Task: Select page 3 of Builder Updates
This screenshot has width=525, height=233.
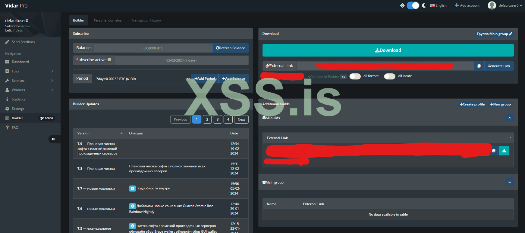Action: coord(218,119)
